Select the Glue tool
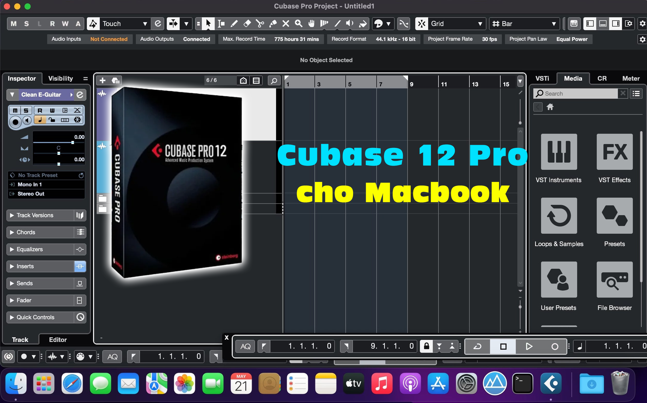 pyautogui.click(x=273, y=24)
